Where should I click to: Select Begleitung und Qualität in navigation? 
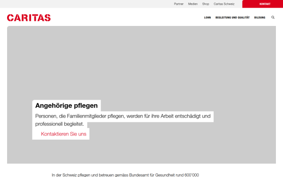click(233, 17)
